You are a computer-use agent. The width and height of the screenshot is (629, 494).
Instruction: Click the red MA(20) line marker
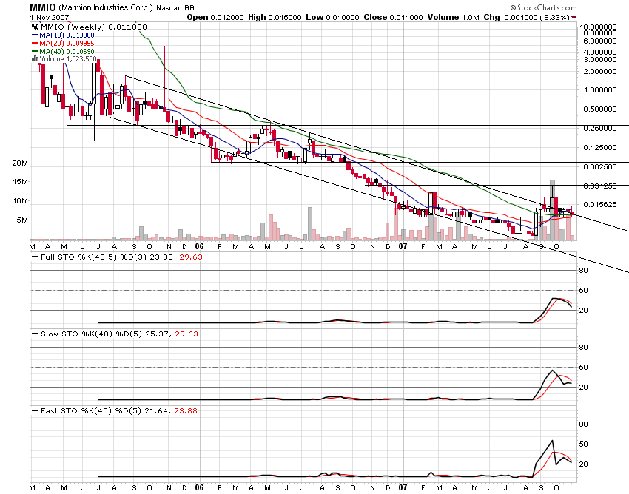[36, 44]
